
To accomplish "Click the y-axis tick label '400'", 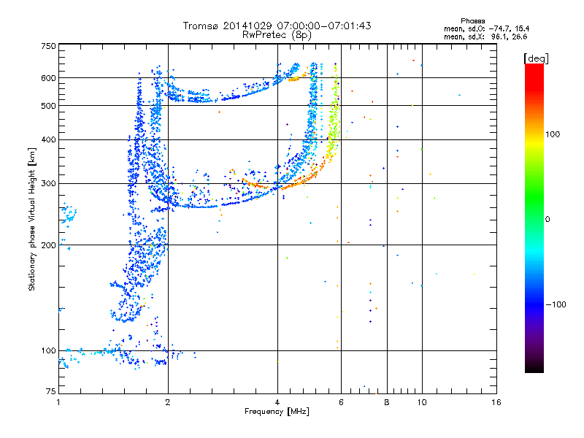I will click(x=48, y=140).
